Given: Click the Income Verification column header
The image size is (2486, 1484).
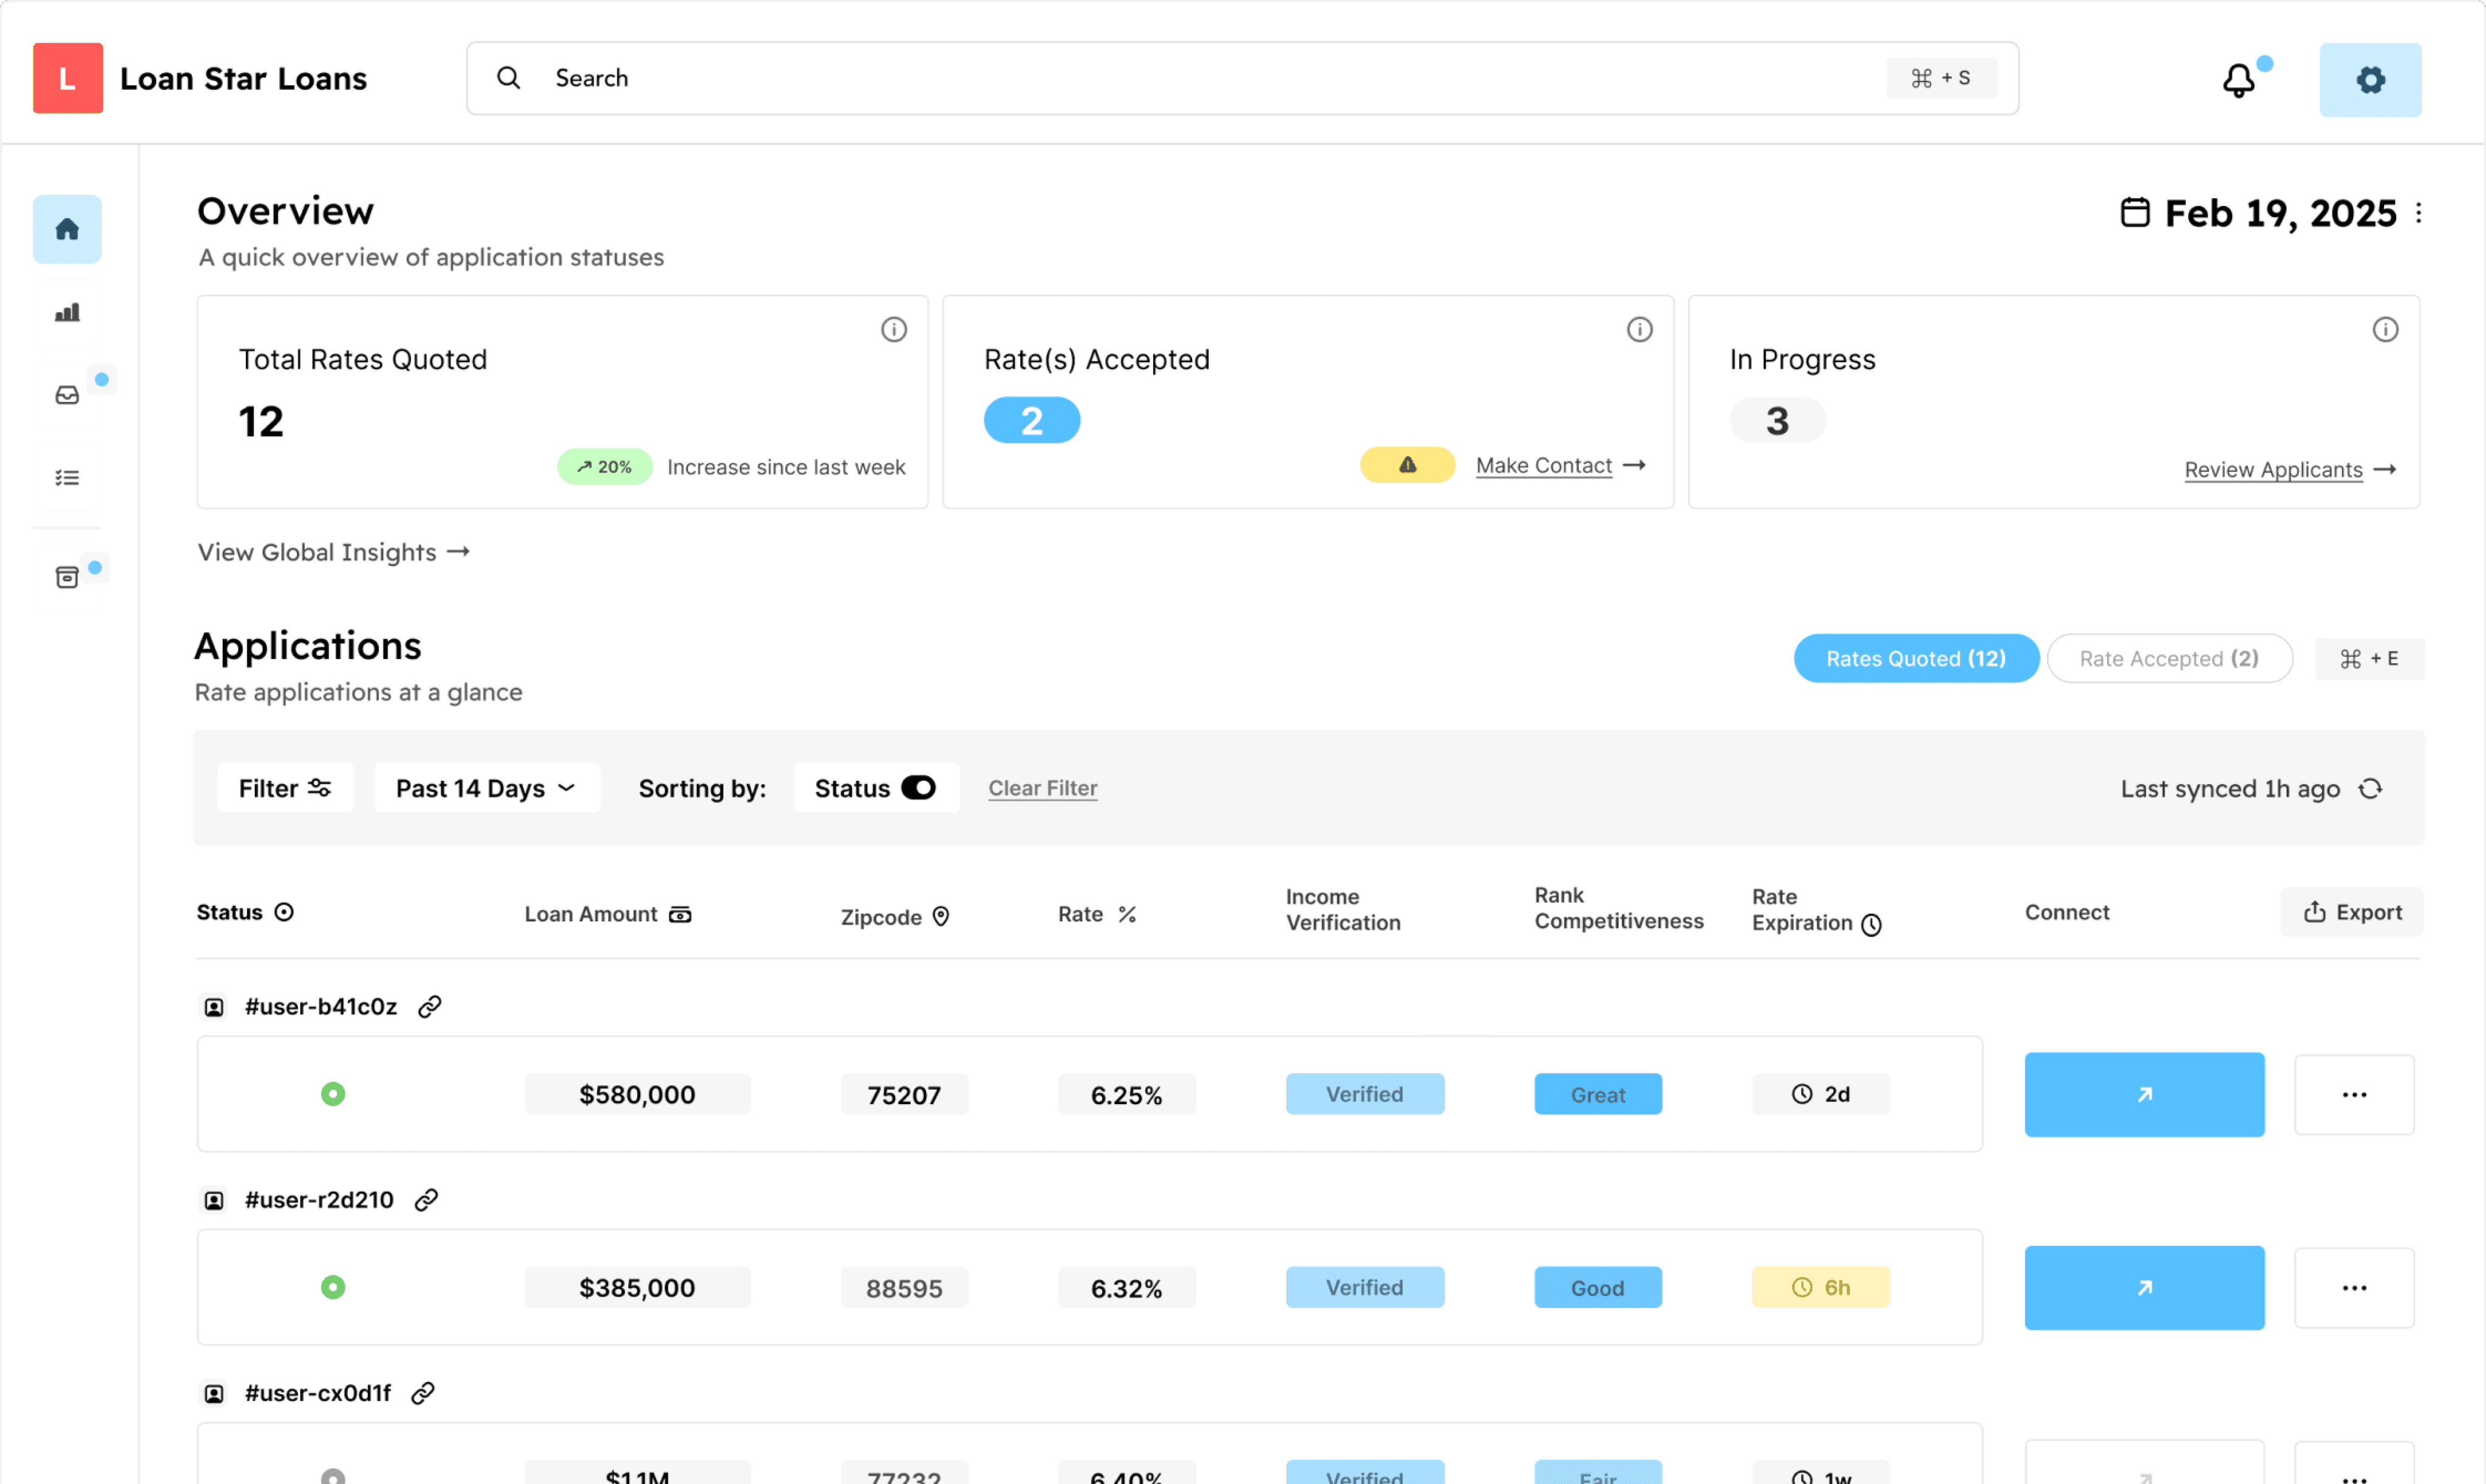Looking at the screenshot, I should 1344,910.
